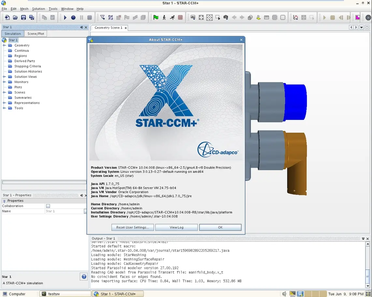Click the Record Macro circle icon
The image size is (372, 297).
click(73, 17)
